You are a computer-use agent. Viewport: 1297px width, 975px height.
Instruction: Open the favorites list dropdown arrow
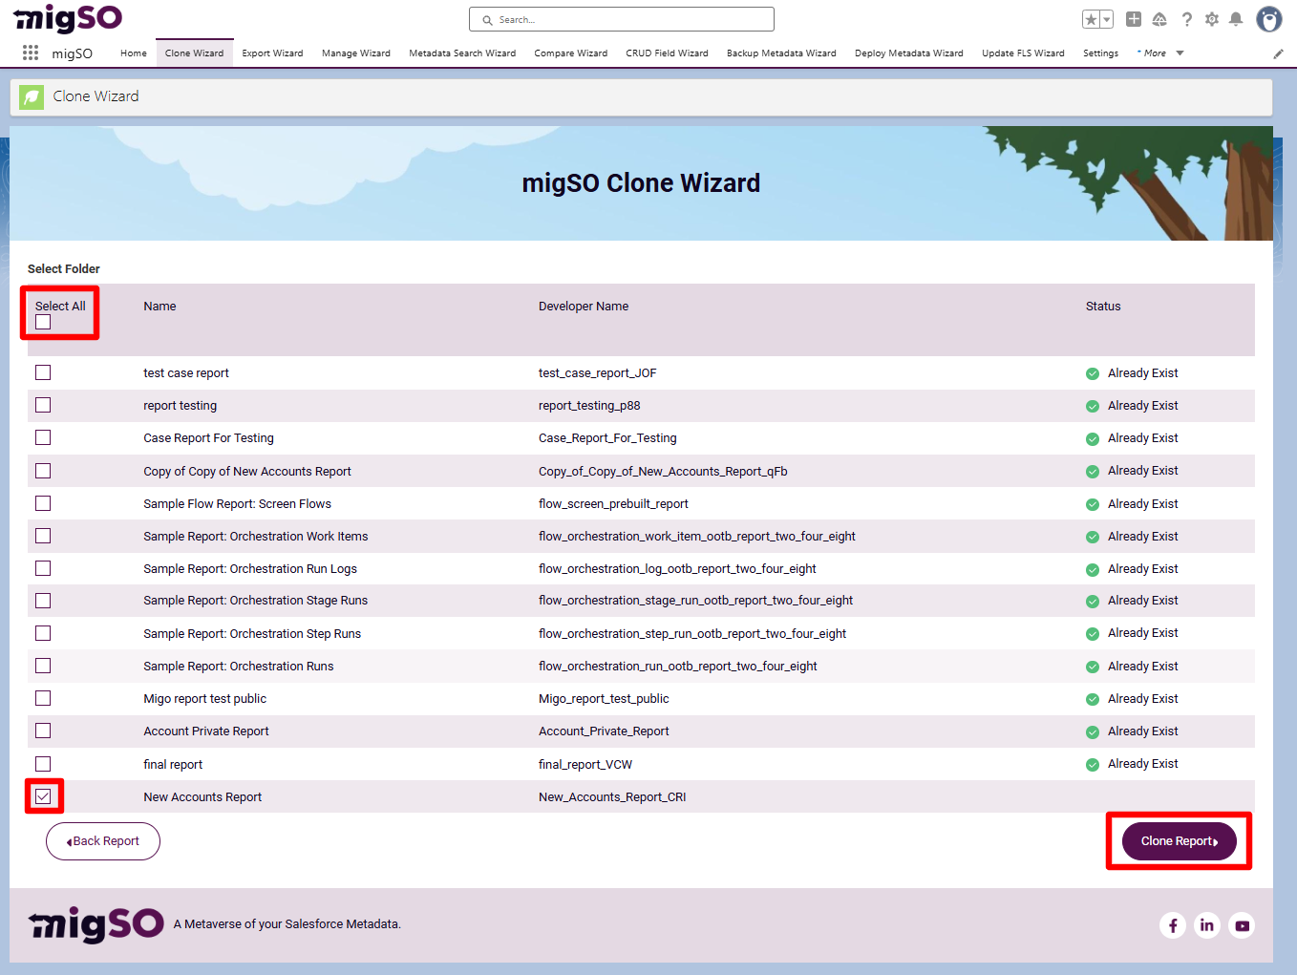click(1107, 18)
